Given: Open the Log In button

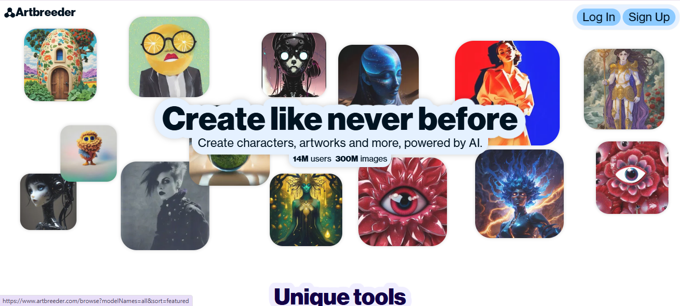Looking at the screenshot, I should coord(598,17).
